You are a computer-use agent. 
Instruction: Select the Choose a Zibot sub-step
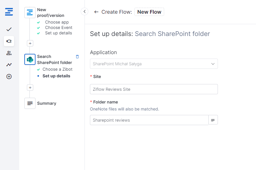tap(57, 69)
